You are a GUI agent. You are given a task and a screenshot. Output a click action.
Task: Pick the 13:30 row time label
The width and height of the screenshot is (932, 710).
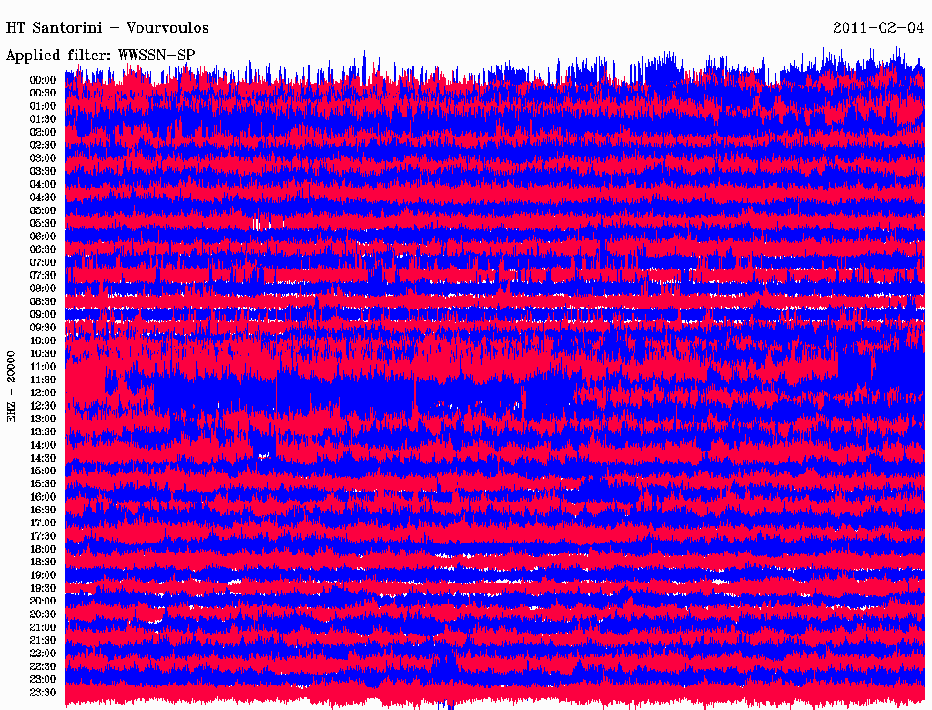coord(43,431)
